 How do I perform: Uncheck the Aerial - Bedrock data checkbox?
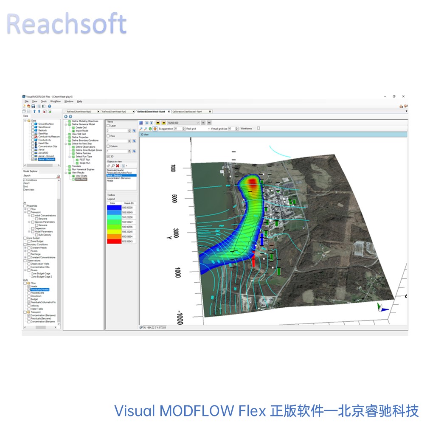(x=33, y=159)
